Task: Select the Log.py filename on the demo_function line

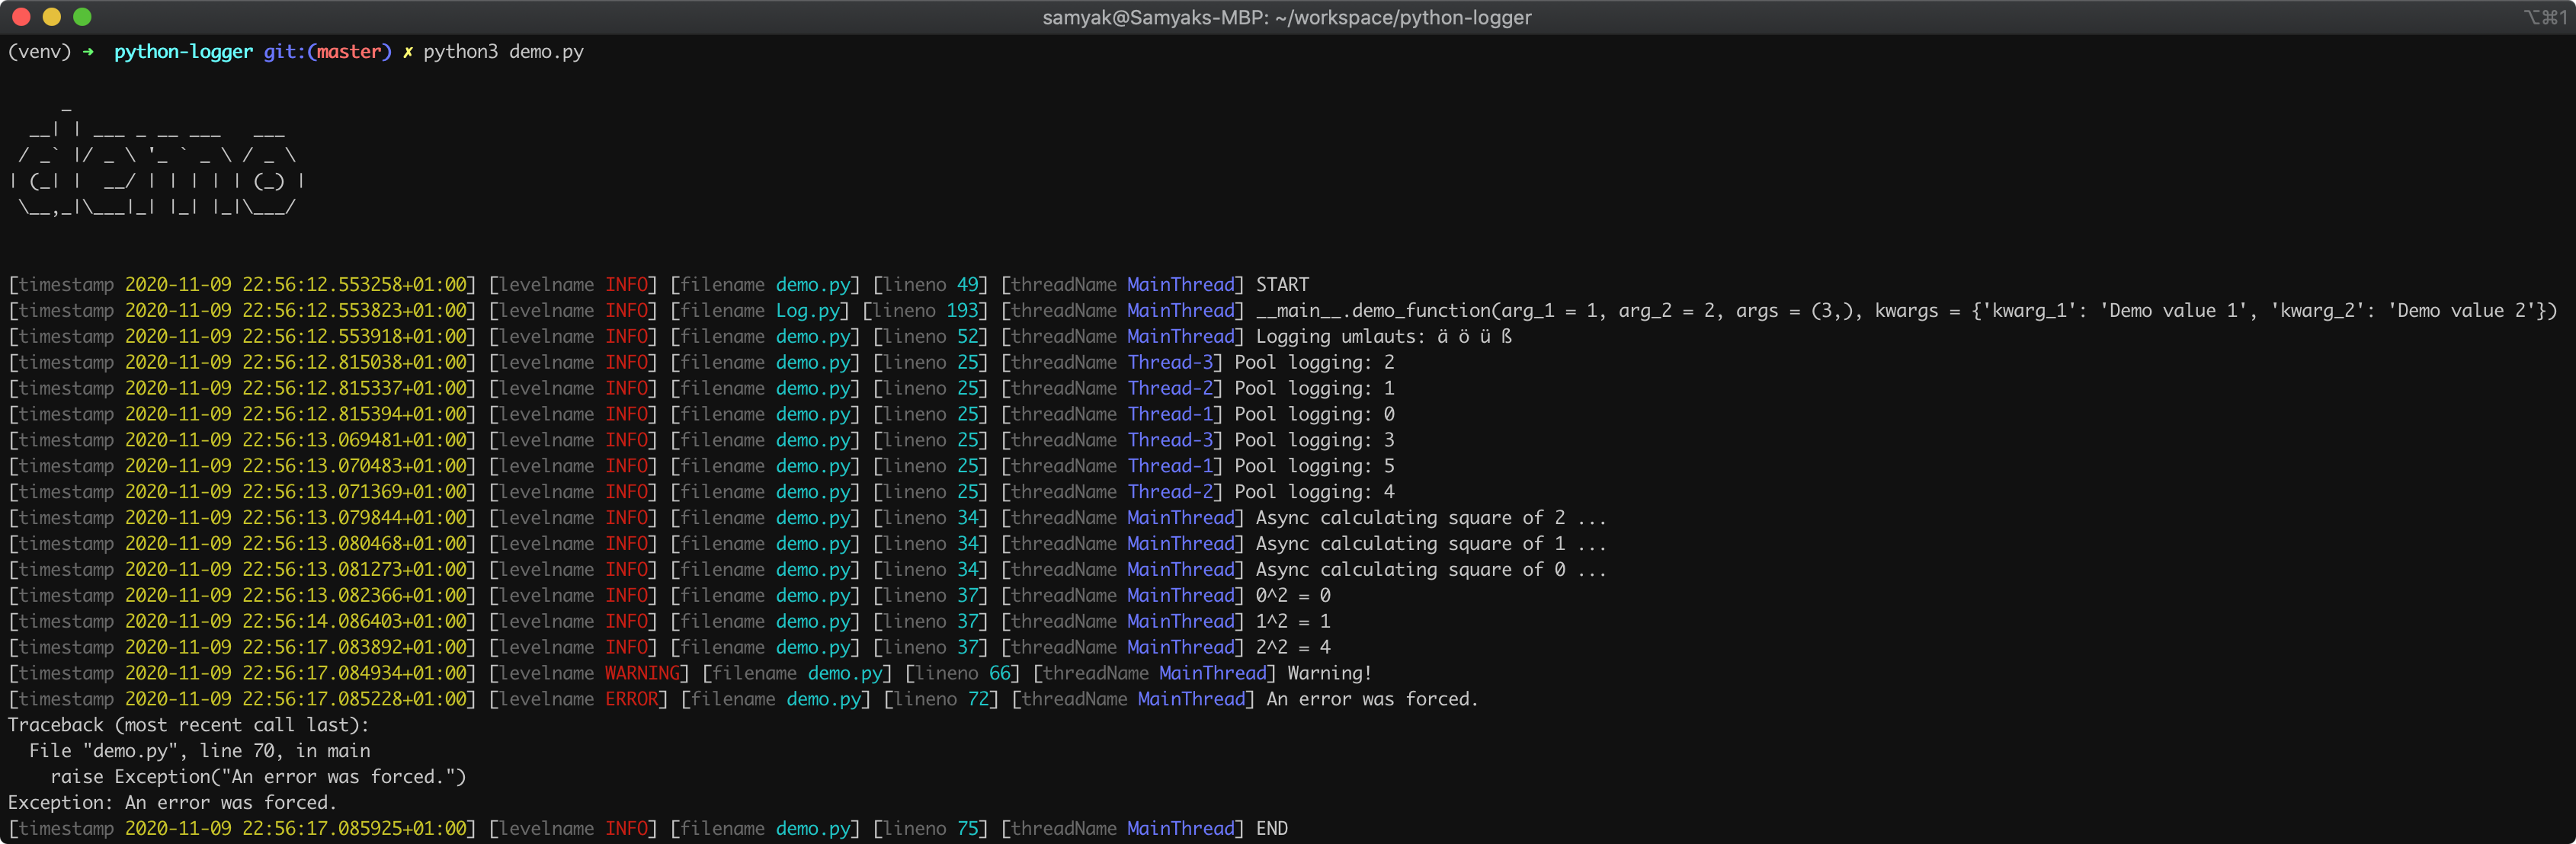Action: tap(806, 310)
